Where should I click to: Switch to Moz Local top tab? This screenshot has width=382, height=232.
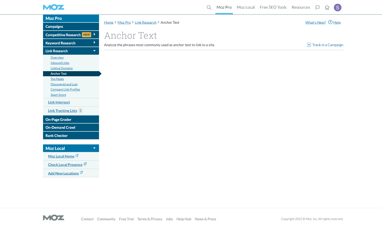(x=246, y=7)
